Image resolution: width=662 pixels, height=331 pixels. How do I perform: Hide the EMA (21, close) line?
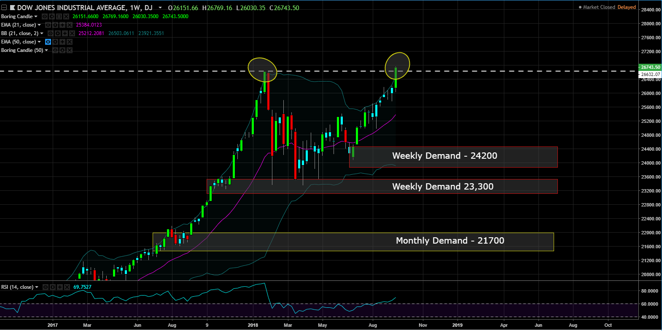pyautogui.click(x=48, y=25)
